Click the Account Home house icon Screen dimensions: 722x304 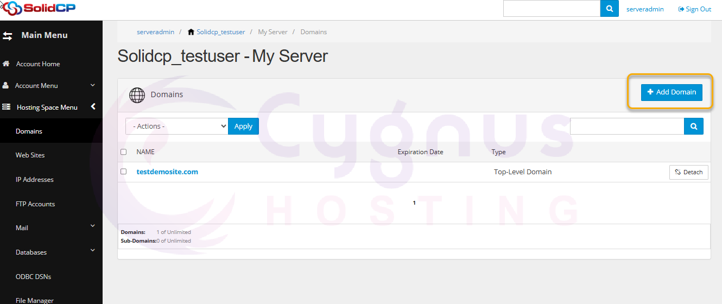coord(7,64)
